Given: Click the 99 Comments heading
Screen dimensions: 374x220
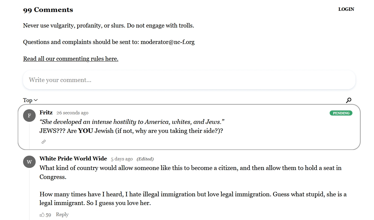Looking at the screenshot, I should pyautogui.click(x=48, y=10).
